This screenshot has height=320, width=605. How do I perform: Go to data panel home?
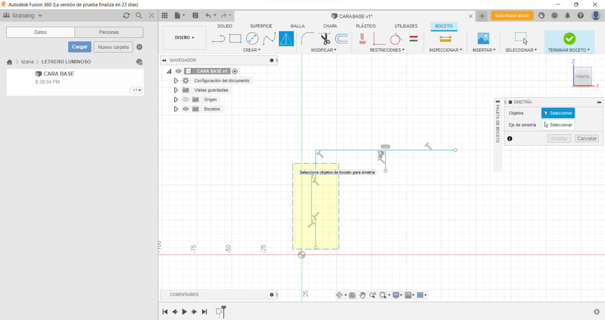(x=9, y=62)
